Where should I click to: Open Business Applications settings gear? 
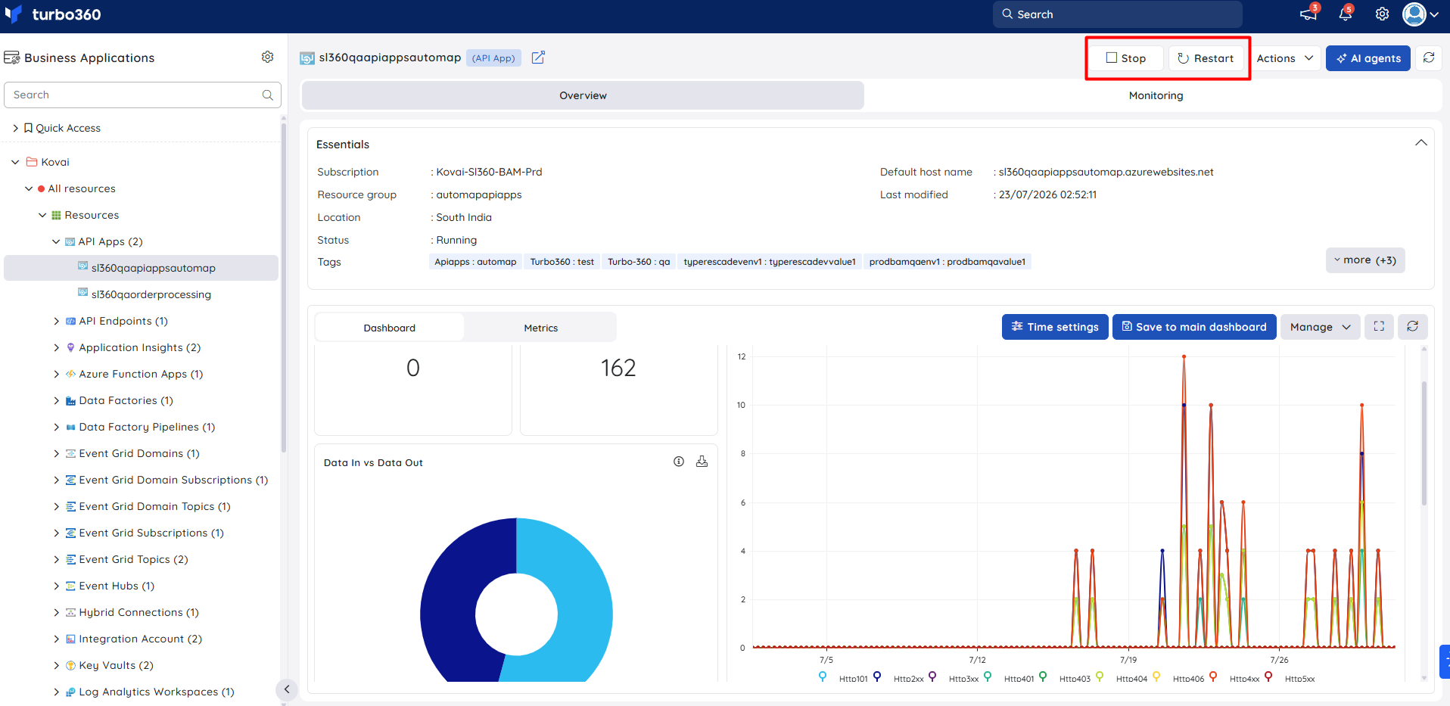click(x=267, y=57)
